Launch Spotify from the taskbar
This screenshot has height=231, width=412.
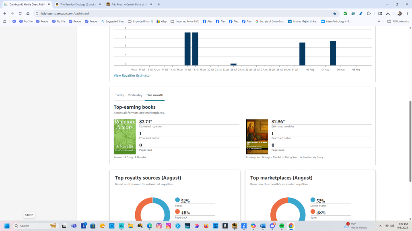(282, 226)
